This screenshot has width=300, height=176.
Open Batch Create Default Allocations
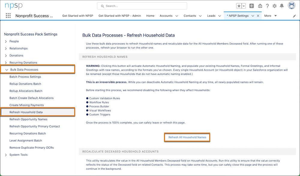pyautogui.click(x=31, y=98)
